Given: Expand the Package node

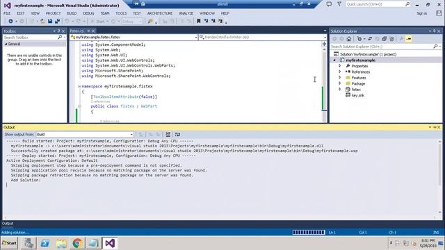Looking at the screenshot, I should click(x=340, y=83).
